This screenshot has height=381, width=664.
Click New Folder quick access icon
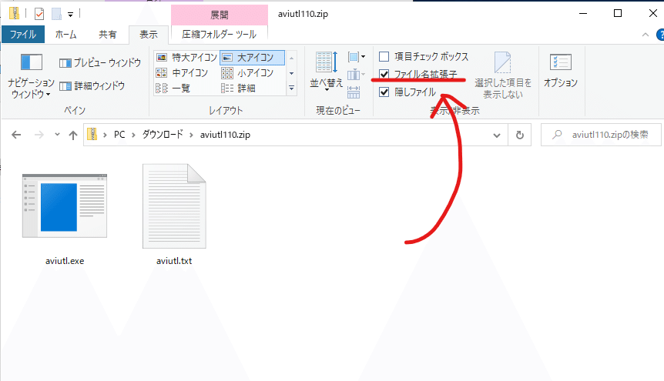click(56, 14)
